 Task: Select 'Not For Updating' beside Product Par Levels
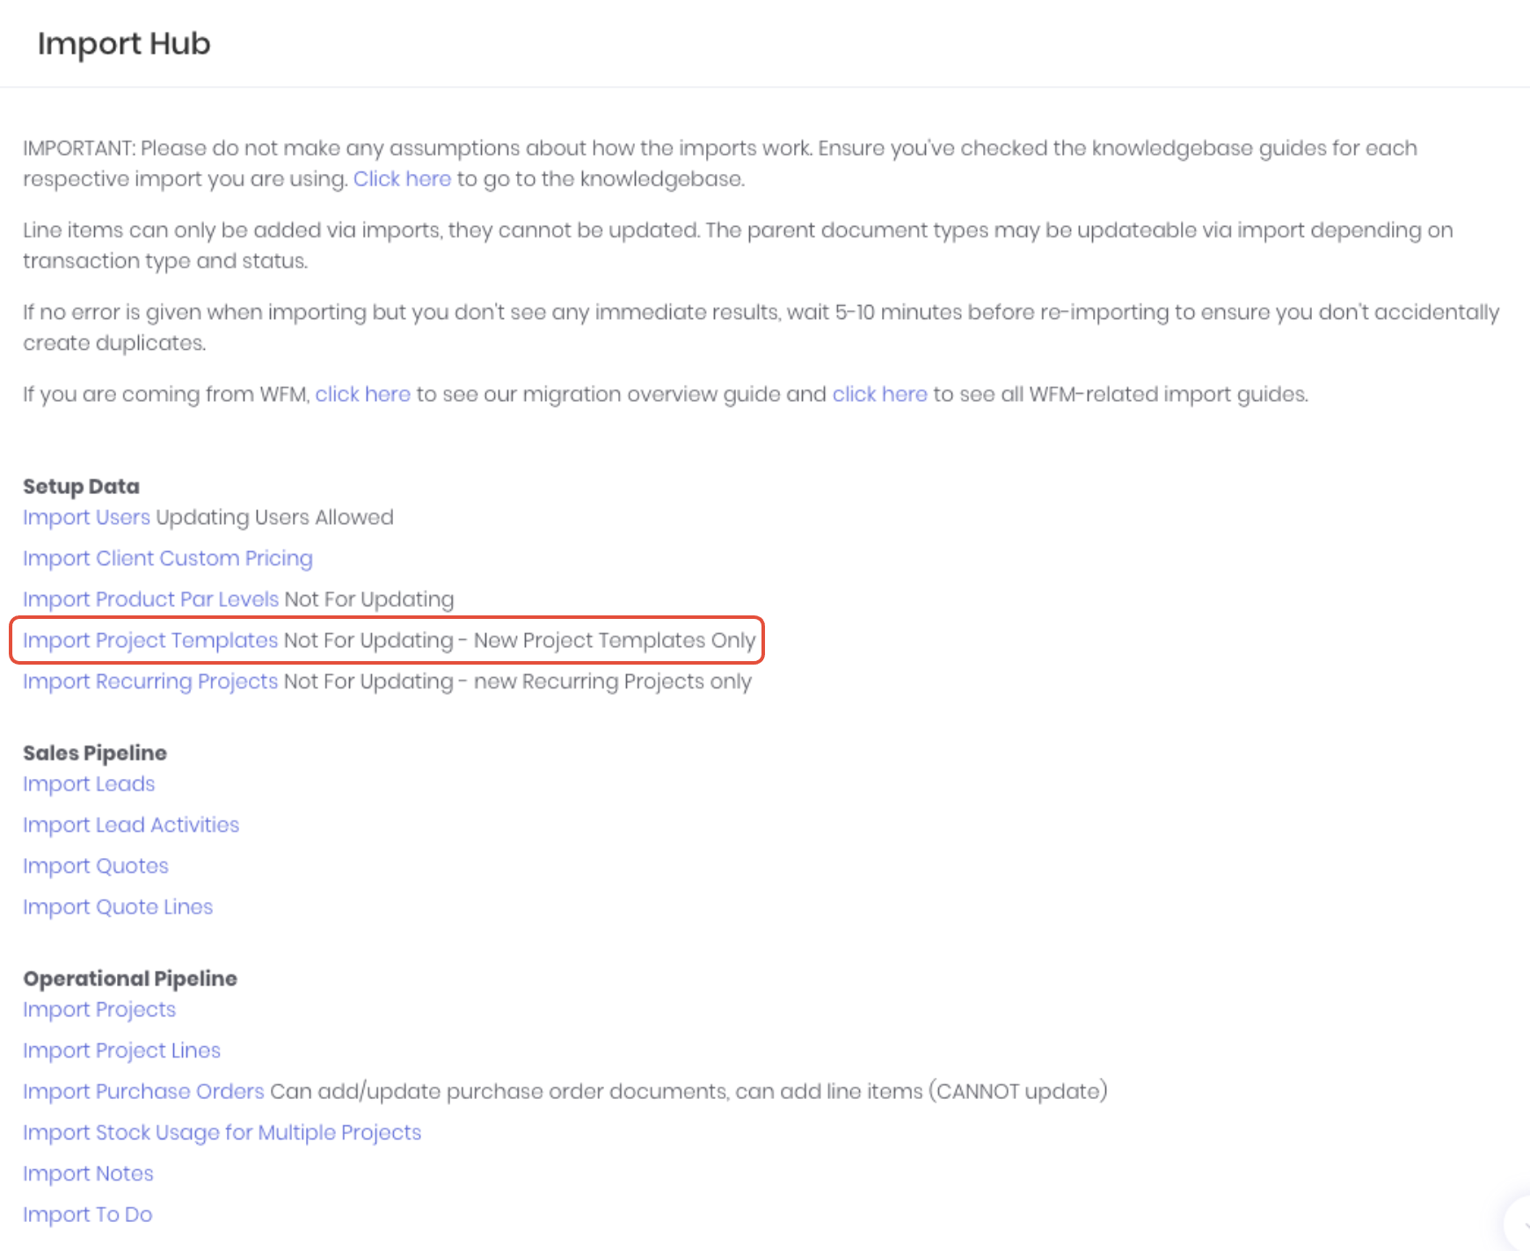tap(369, 599)
